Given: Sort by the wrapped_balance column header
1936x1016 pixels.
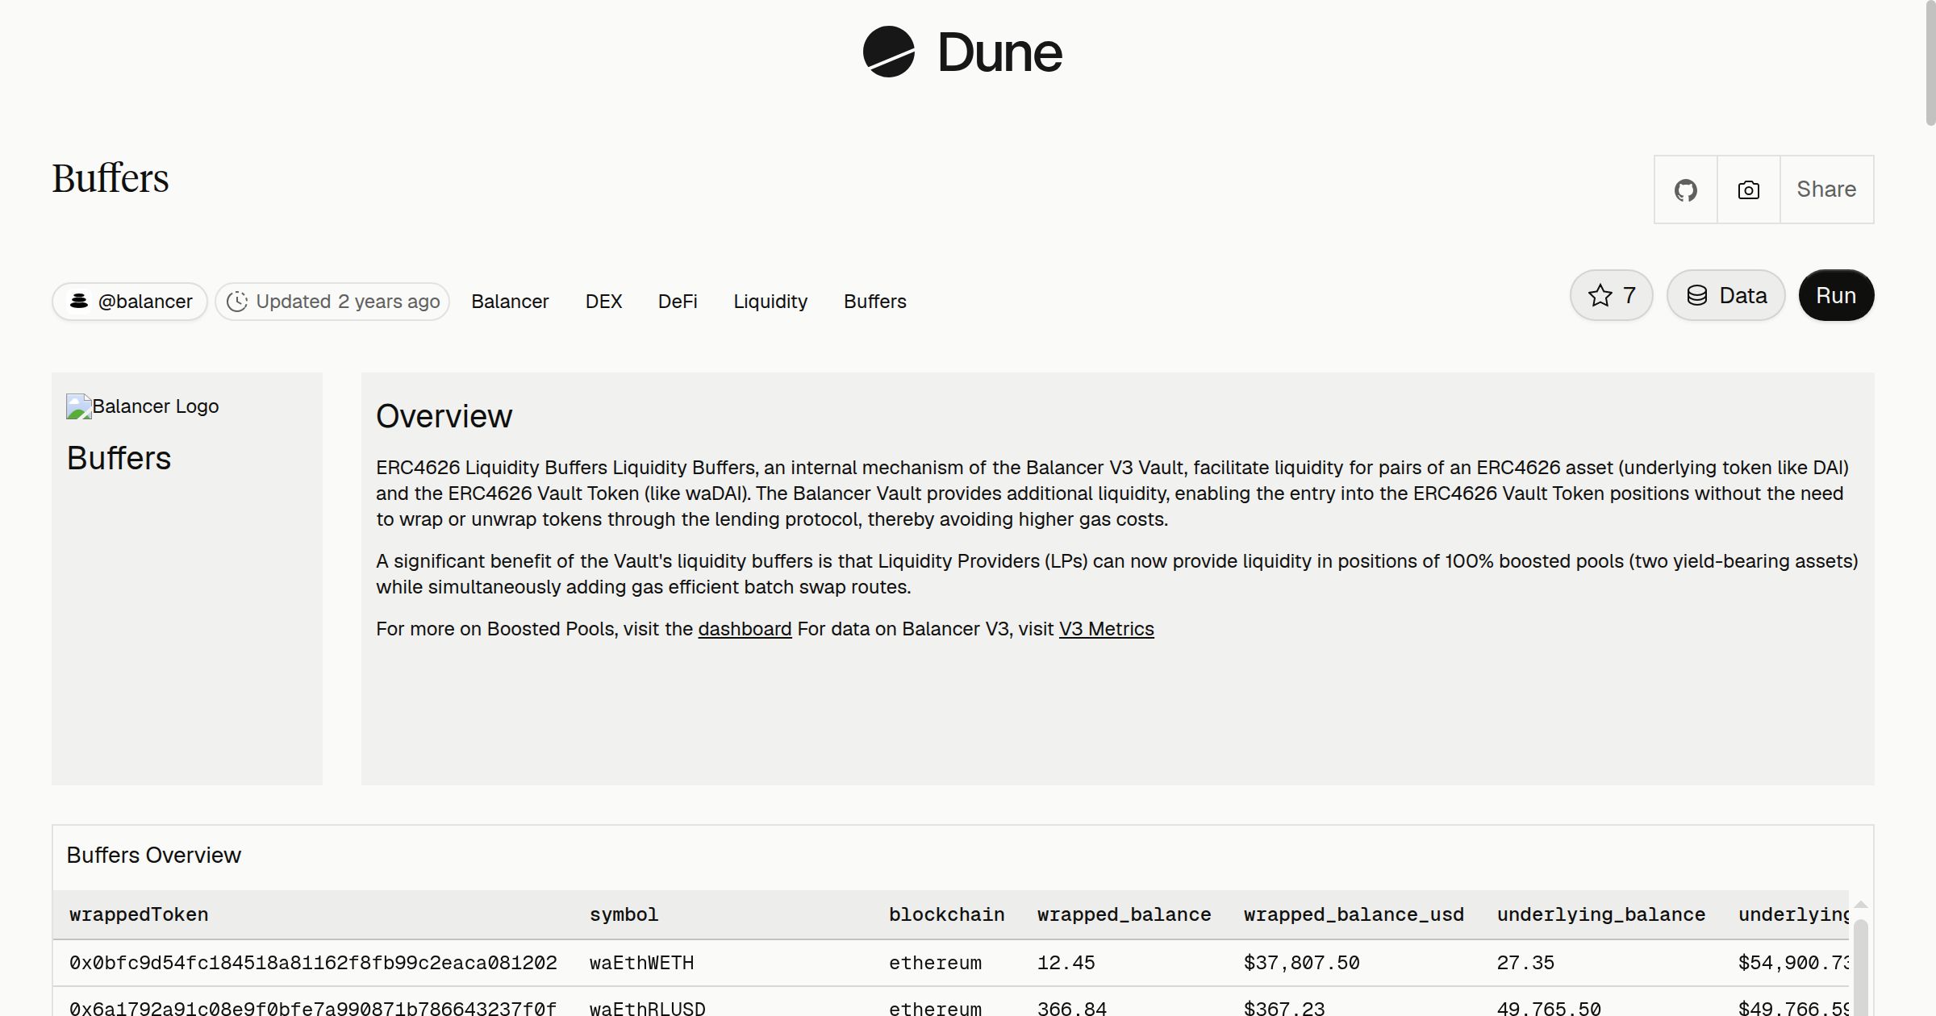Looking at the screenshot, I should pos(1124,914).
